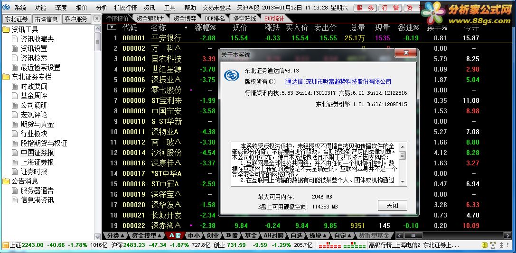Open the 股指期货与权证 tree item

(x=44, y=143)
